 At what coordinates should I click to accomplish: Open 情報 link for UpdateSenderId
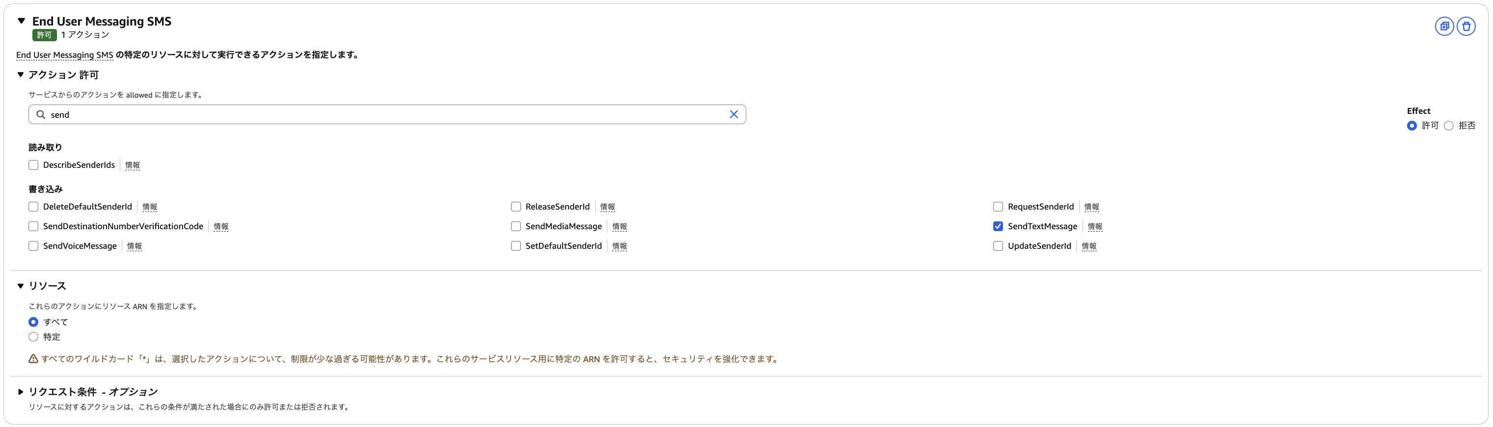click(1089, 246)
